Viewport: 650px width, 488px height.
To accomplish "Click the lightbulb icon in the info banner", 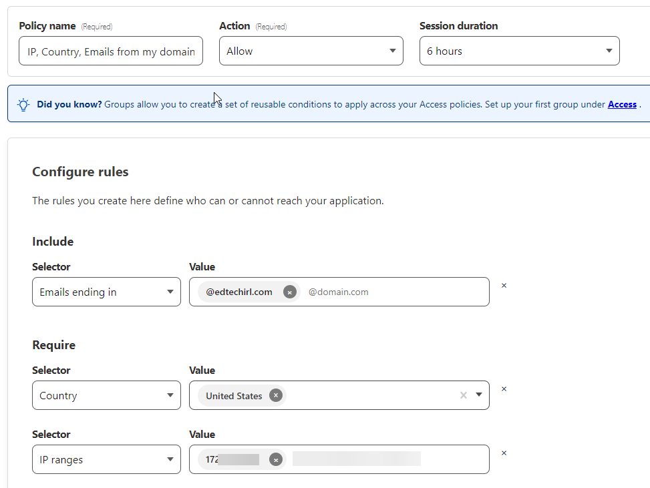I will (x=23, y=104).
